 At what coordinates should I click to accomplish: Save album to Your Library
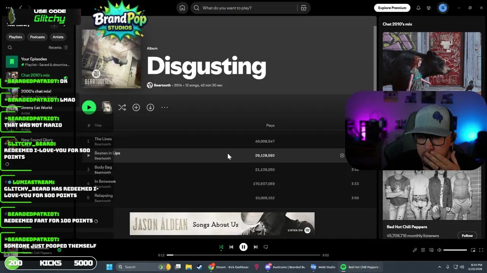click(x=136, y=108)
